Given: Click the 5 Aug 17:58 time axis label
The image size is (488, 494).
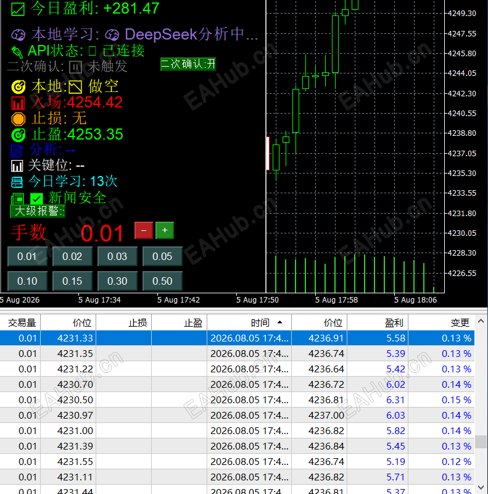Looking at the screenshot, I should [x=337, y=300].
